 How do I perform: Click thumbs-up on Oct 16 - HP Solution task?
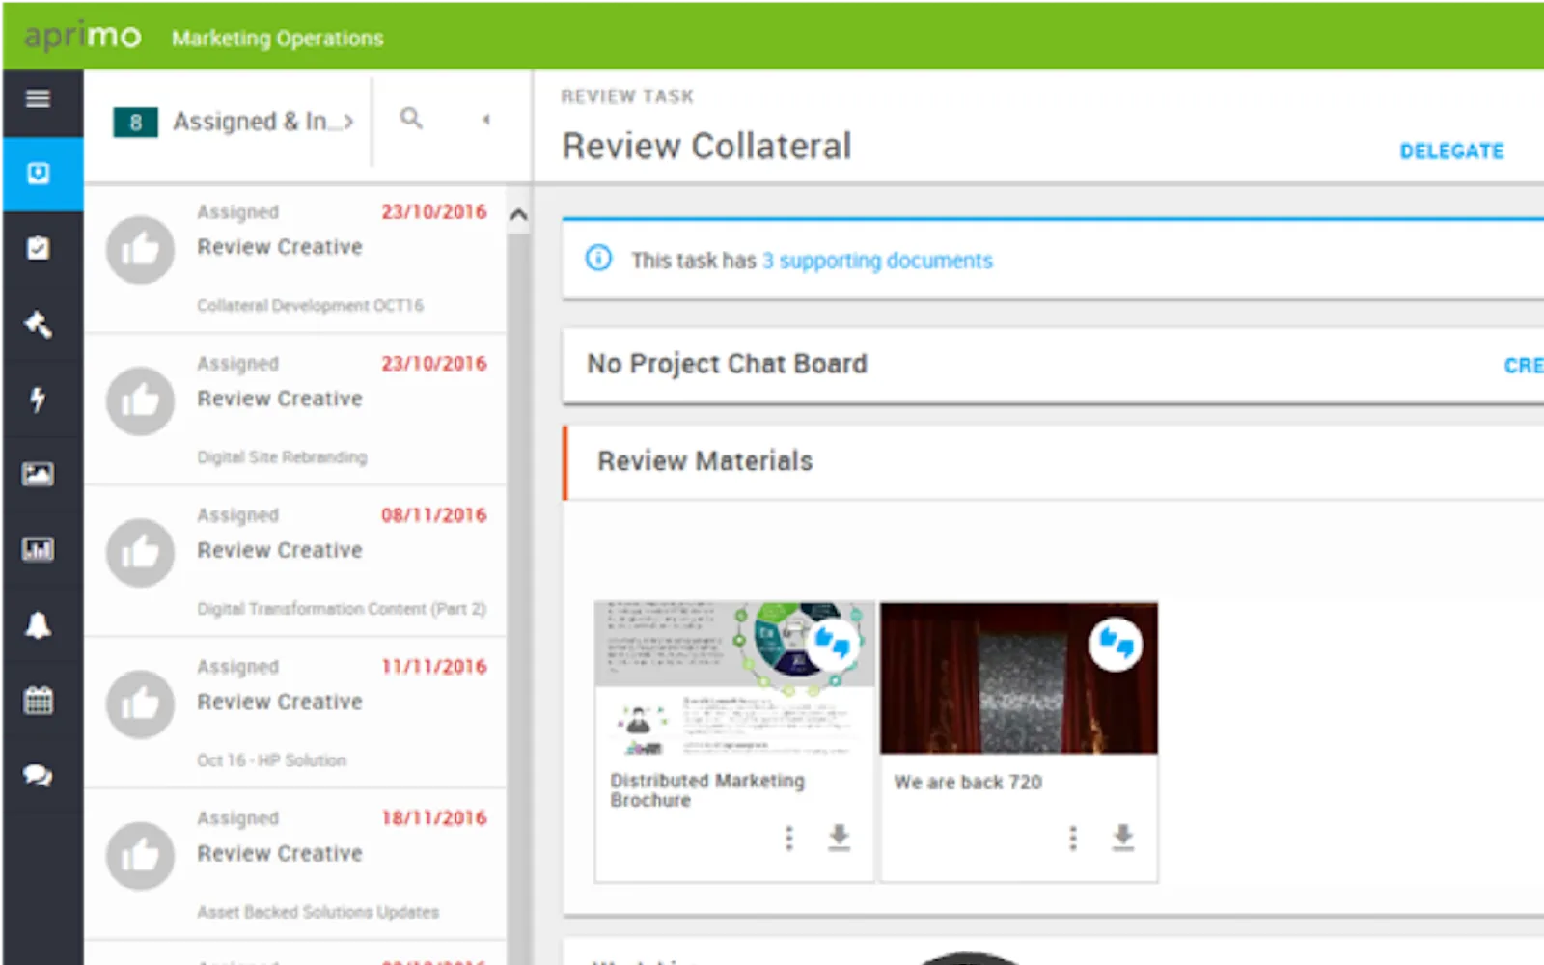pyautogui.click(x=140, y=704)
